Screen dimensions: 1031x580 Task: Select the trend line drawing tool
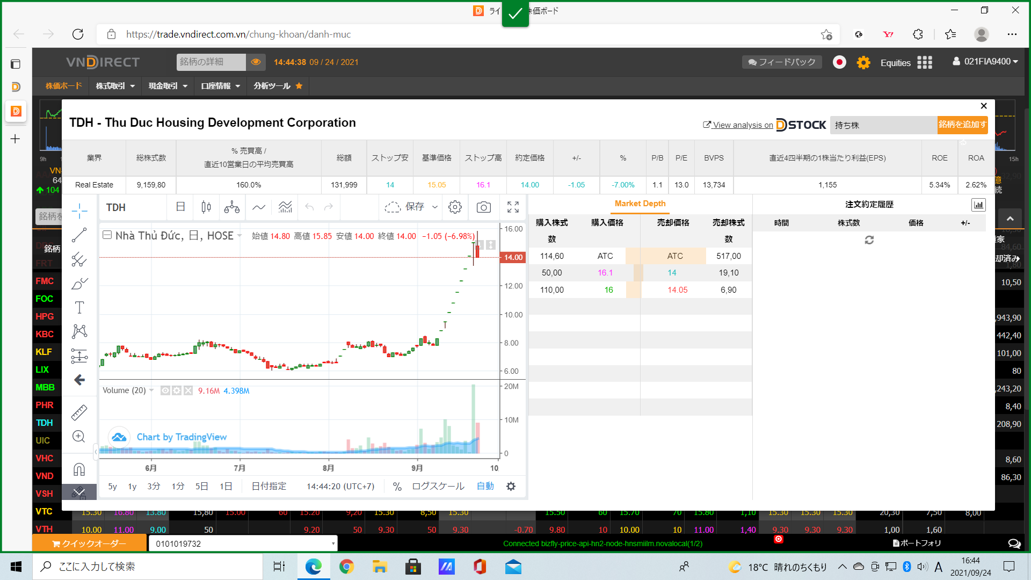click(x=79, y=235)
